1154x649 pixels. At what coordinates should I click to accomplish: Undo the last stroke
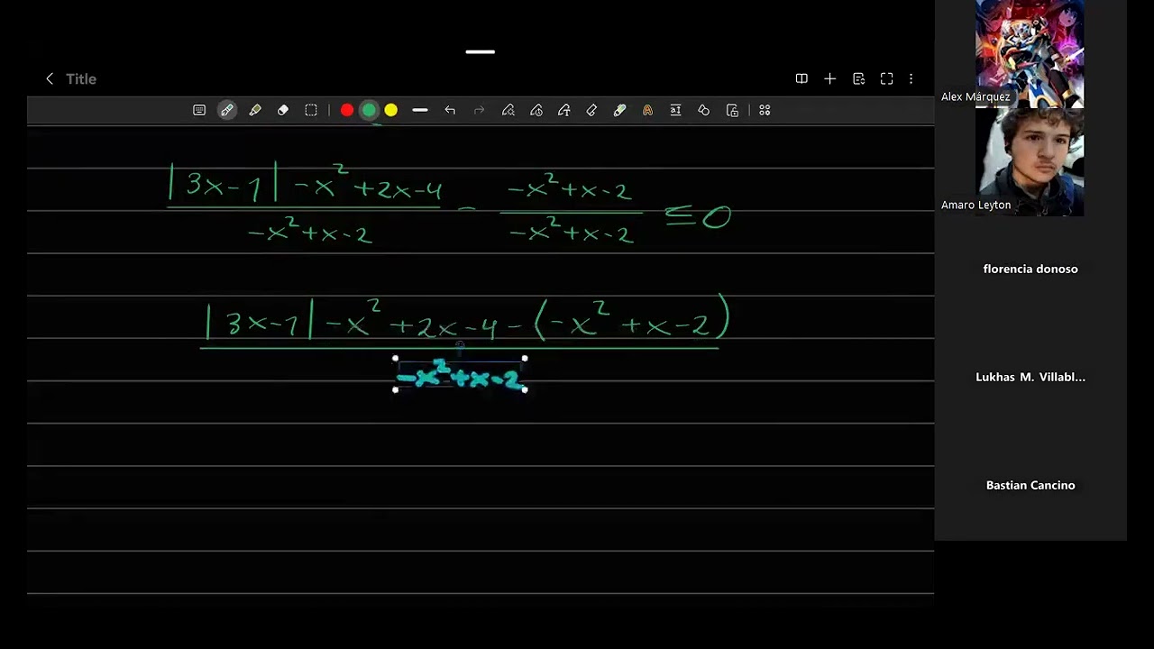450,110
